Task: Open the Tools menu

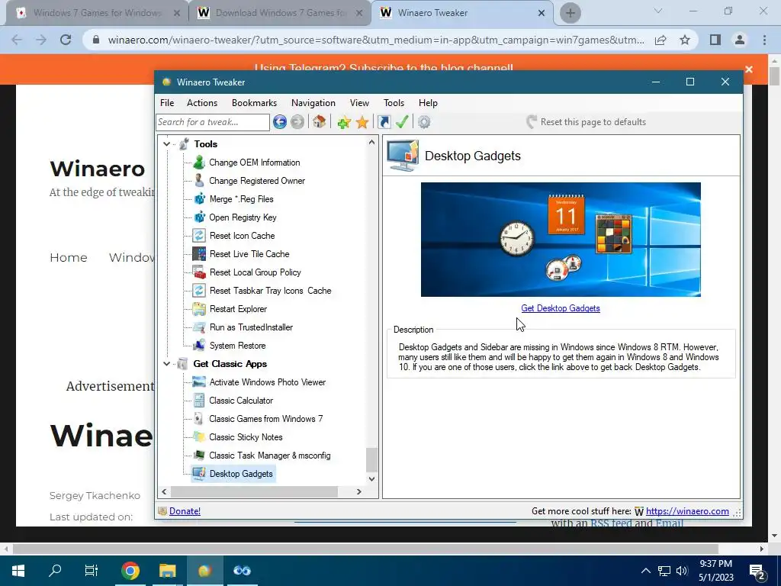Action: [x=394, y=103]
